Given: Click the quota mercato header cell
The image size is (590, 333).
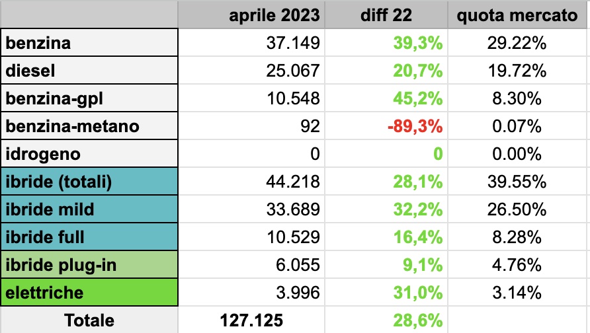Looking at the screenshot, I should pos(517,15).
